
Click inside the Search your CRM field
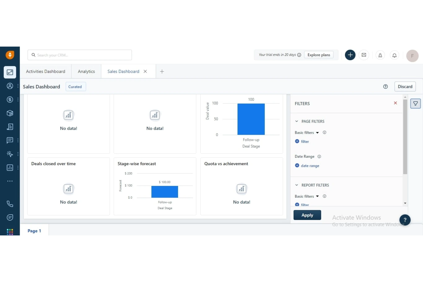(79, 55)
